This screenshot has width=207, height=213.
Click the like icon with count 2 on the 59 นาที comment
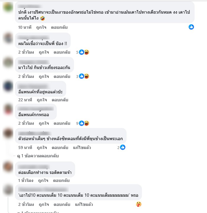click(x=121, y=148)
